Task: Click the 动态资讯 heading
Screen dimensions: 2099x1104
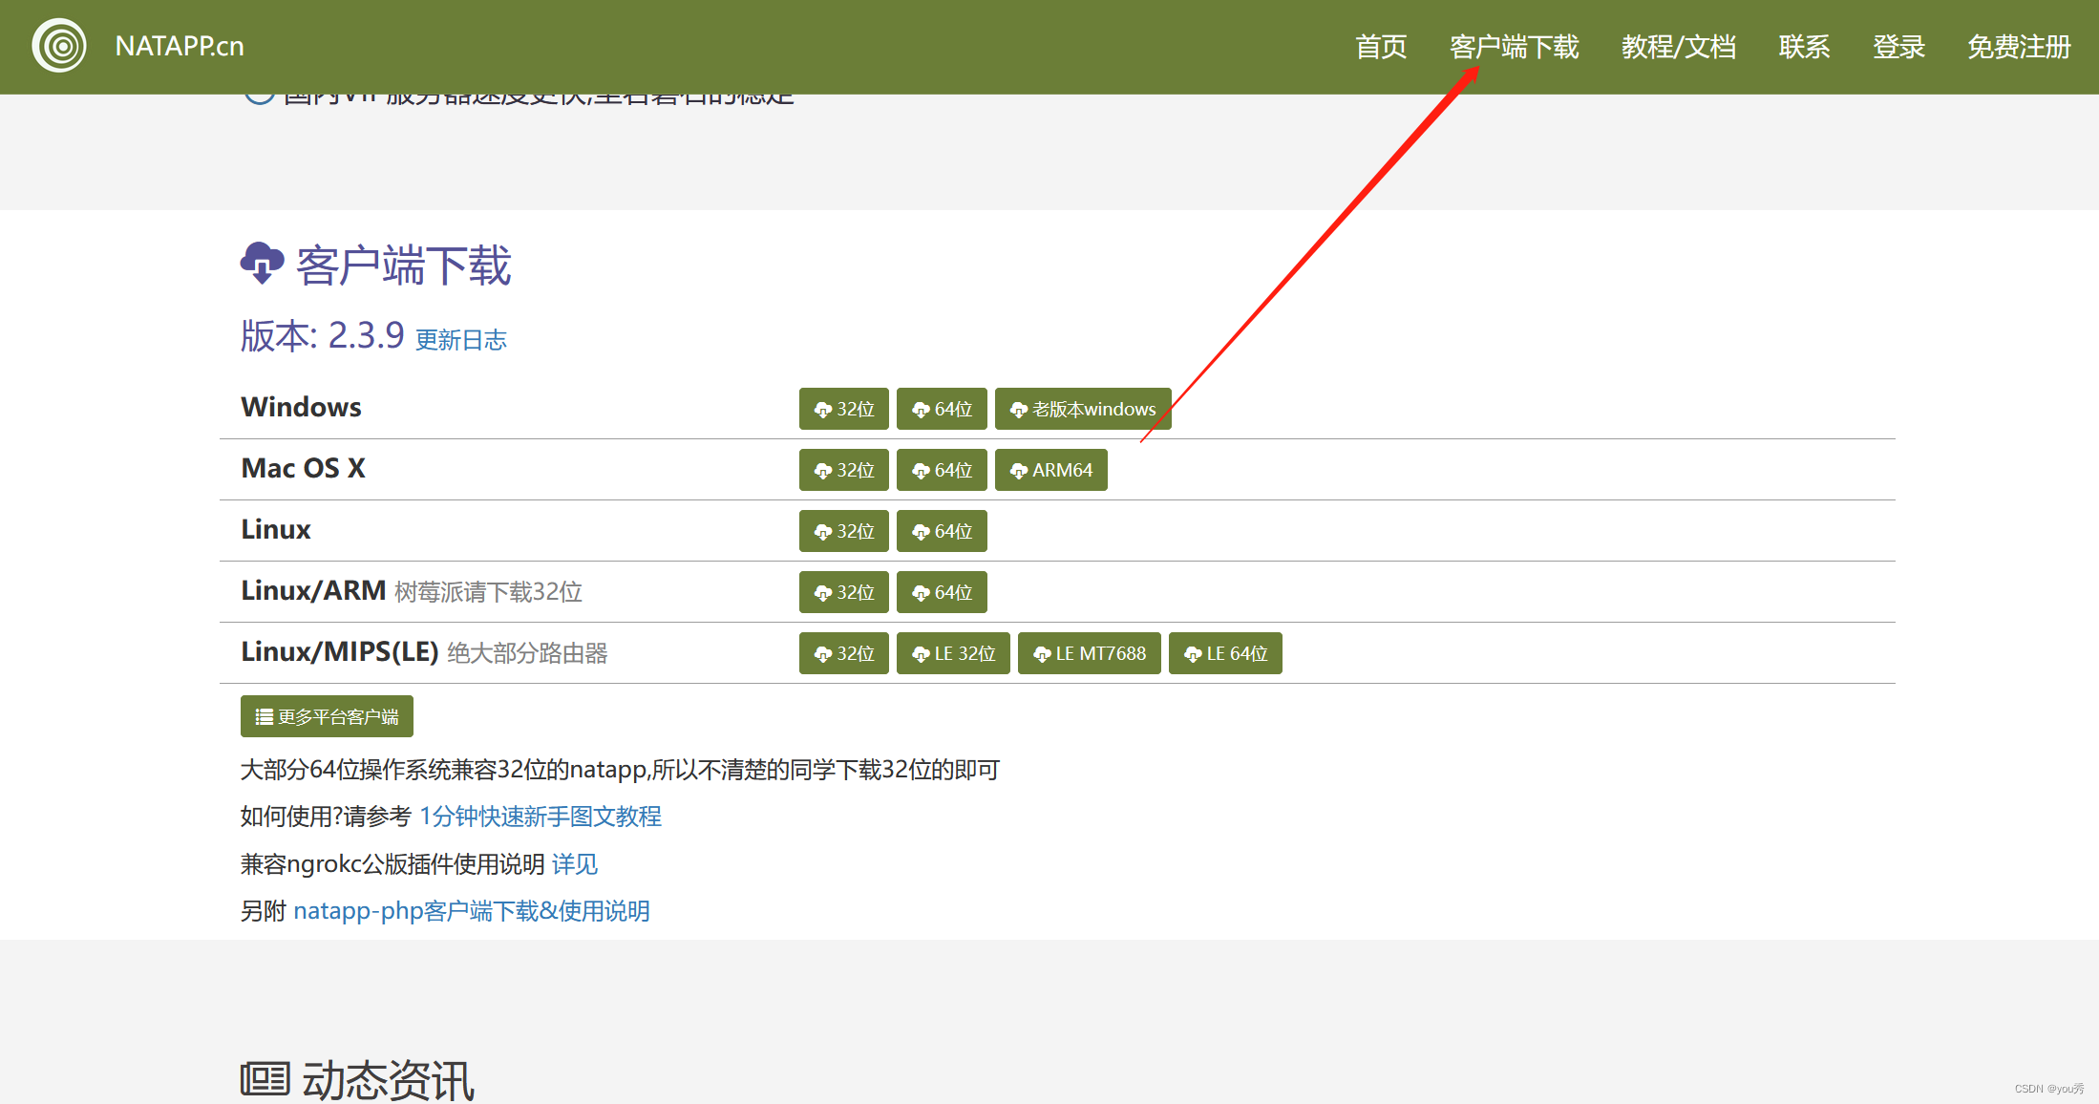Action: coord(388,1081)
